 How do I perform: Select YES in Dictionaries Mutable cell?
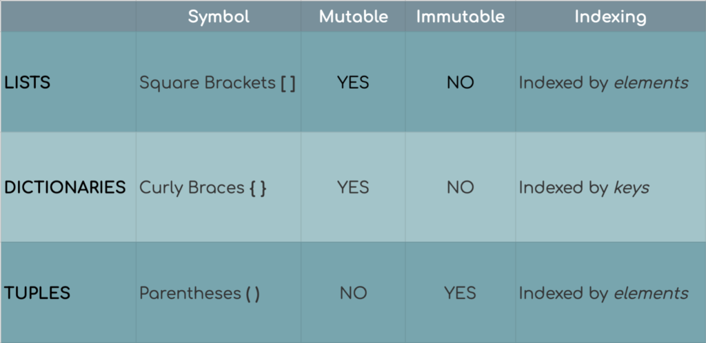point(353,187)
